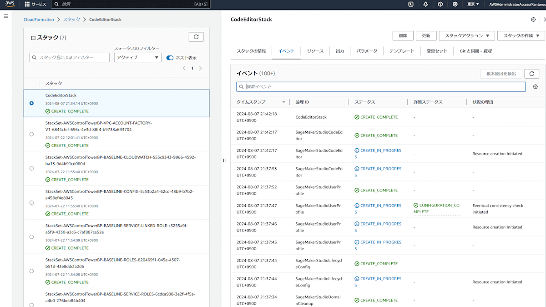Click SageMakerStudioDomainCleanup logical ID

(318, 300)
